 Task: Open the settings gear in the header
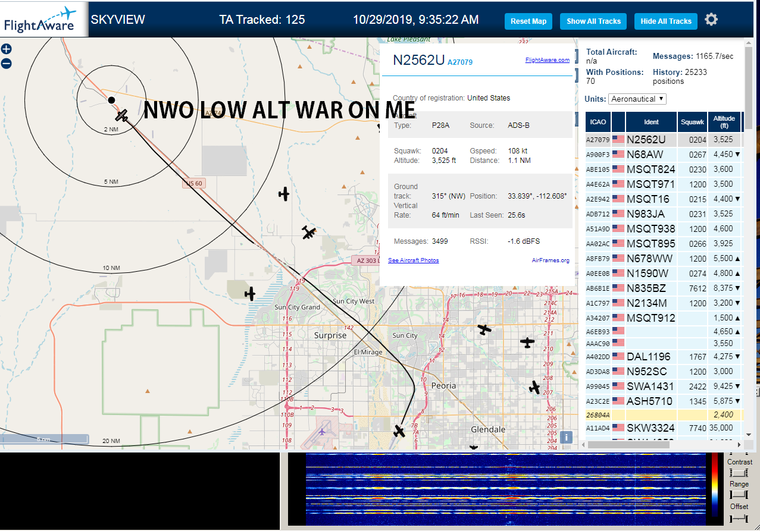tap(711, 20)
